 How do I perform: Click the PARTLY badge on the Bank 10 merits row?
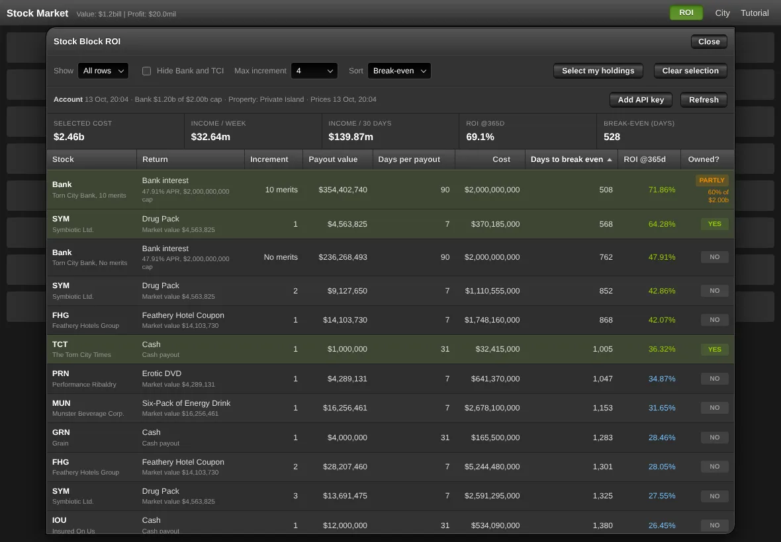point(712,180)
